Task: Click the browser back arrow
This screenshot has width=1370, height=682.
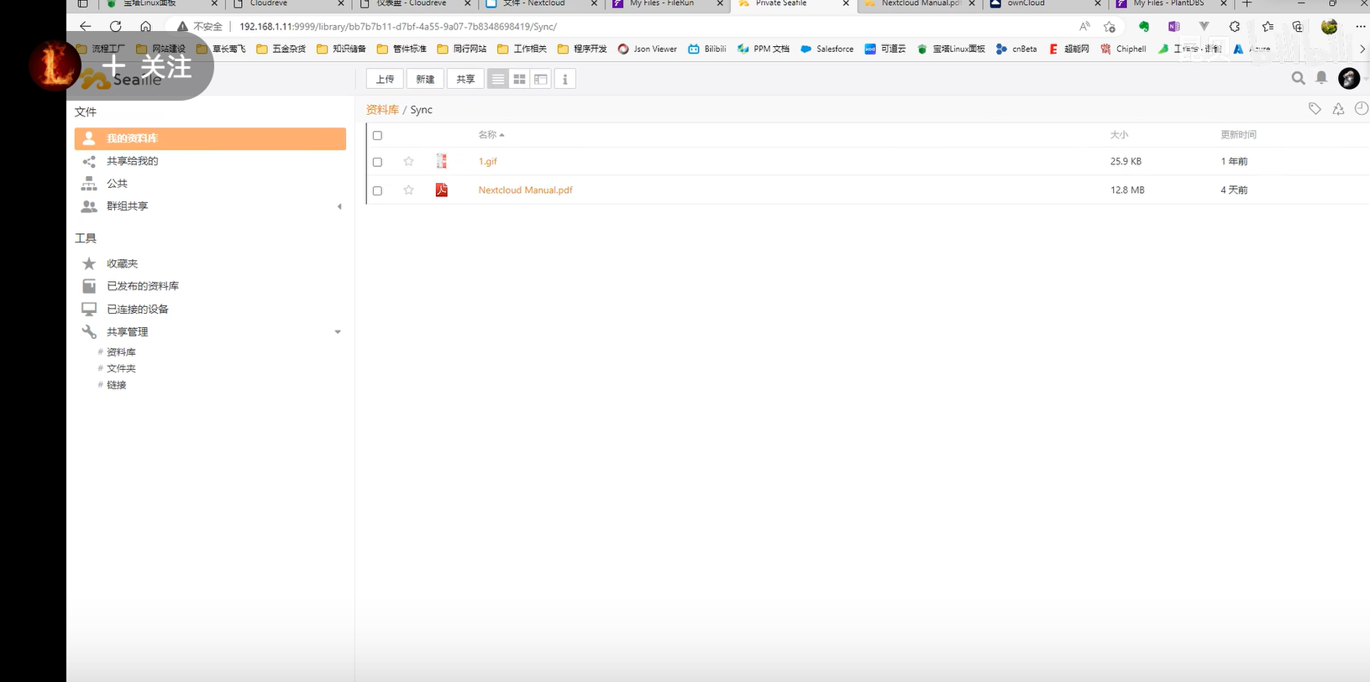Action: pos(85,26)
